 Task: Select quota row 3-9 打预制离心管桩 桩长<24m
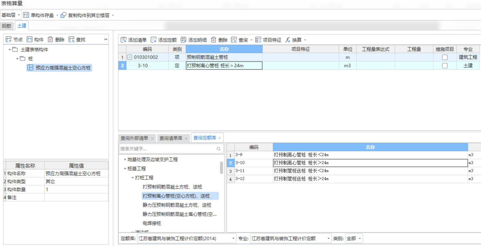353,155
